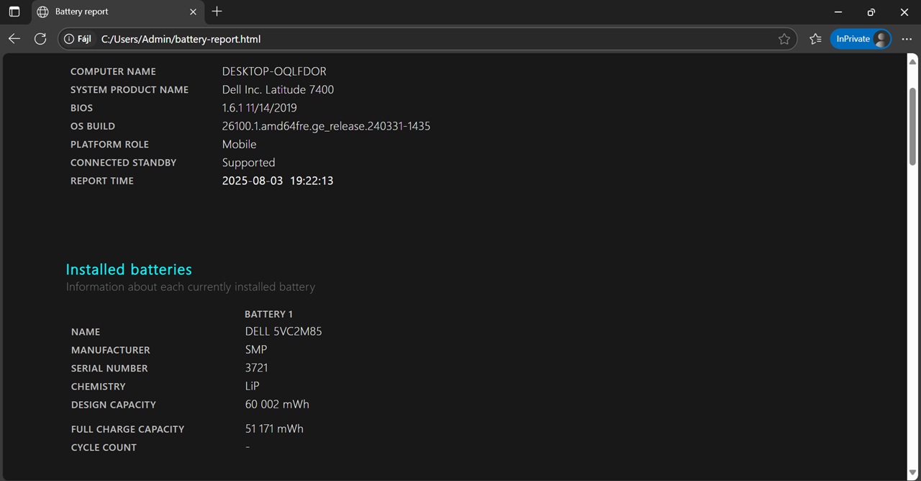The image size is (921, 481).
Task: Open the Favorites list icon
Action: (x=815, y=39)
